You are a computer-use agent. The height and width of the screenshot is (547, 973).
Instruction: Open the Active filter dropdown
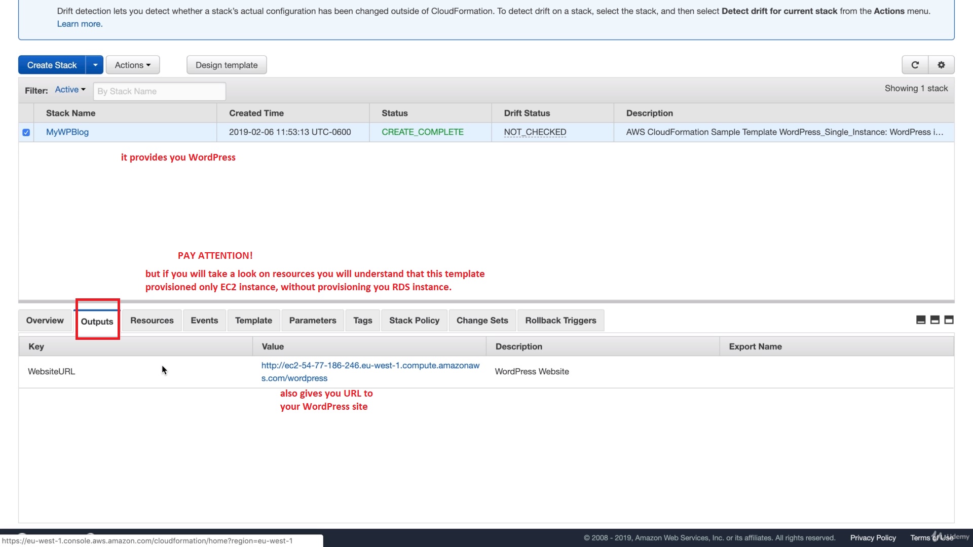click(70, 90)
